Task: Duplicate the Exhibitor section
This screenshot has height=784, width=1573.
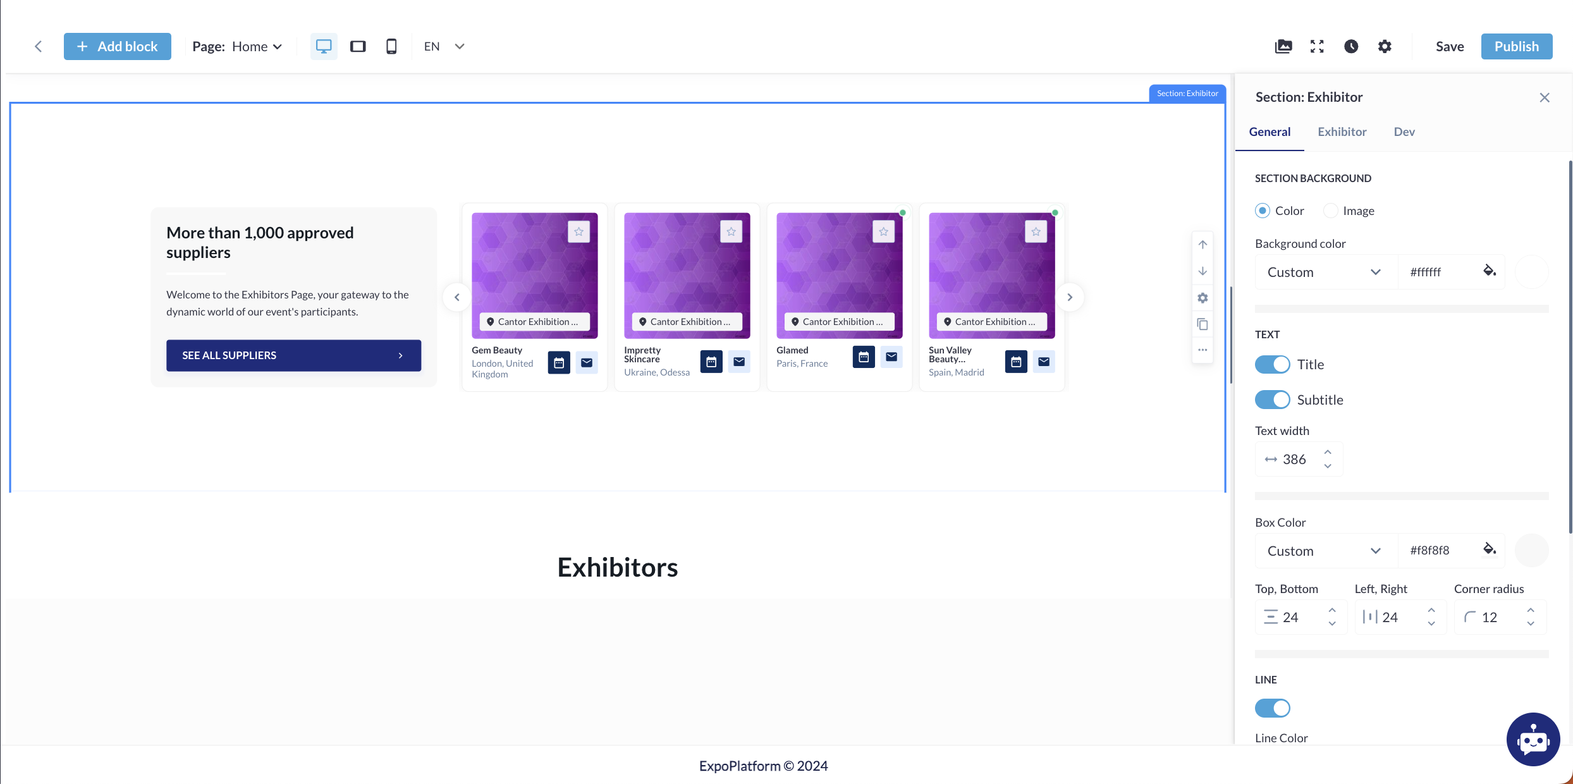Action: tap(1203, 324)
